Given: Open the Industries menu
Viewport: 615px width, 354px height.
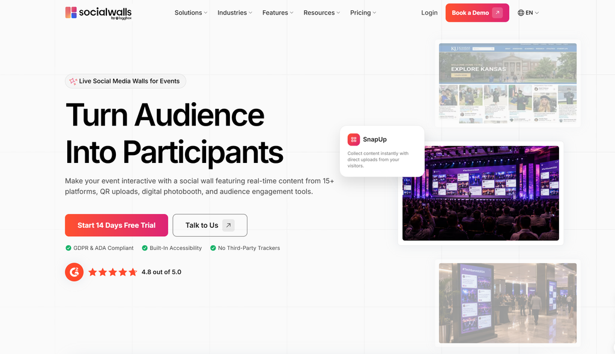Looking at the screenshot, I should point(235,13).
